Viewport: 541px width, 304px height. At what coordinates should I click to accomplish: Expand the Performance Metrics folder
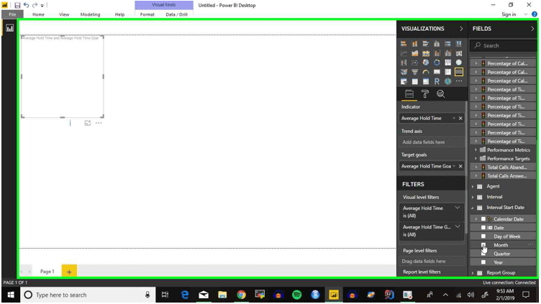(x=476, y=150)
